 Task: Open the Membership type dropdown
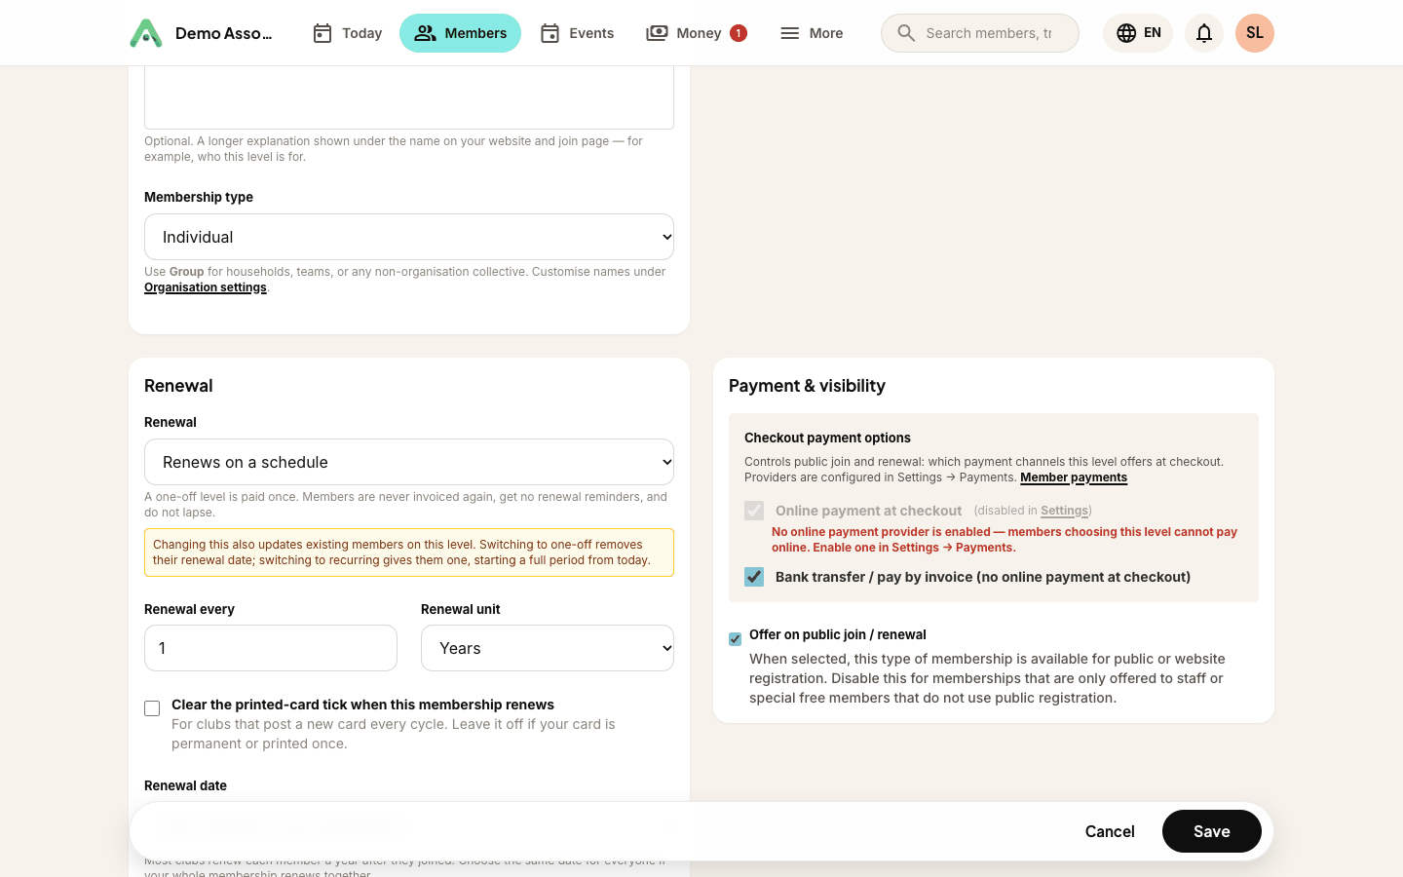pos(409,237)
